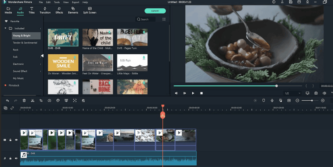Hide the video track using eye icon
Screen dimensions: 333x167
pyautogui.click(x=16, y=140)
